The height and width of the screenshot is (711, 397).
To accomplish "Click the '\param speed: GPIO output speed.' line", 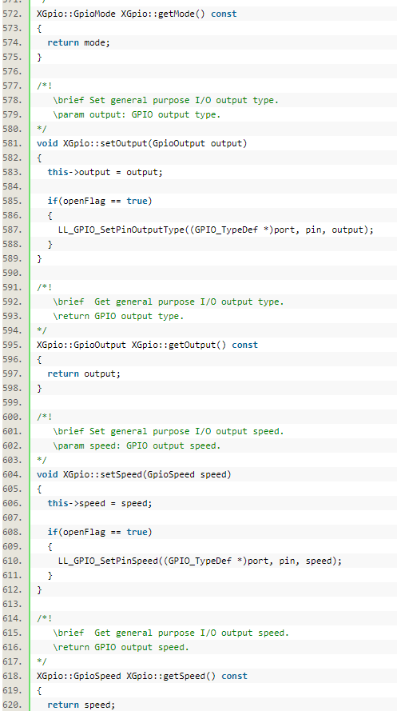I will [137, 445].
